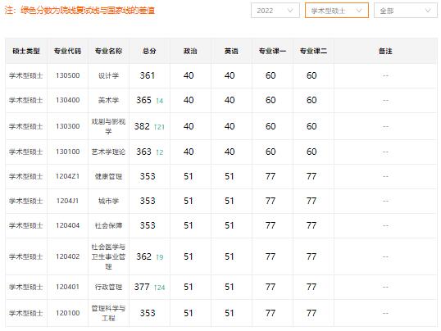Click the 社会医学与卫生事业管理 major name
Viewport: 441px width, 331px height.
(108, 256)
